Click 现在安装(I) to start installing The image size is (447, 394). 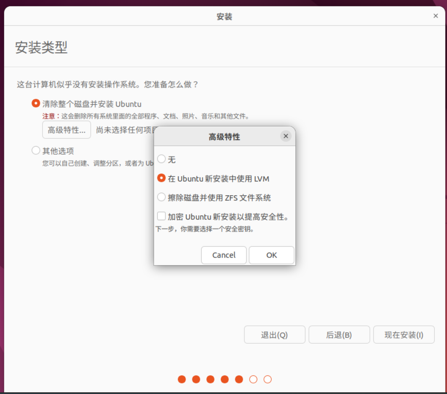point(404,334)
